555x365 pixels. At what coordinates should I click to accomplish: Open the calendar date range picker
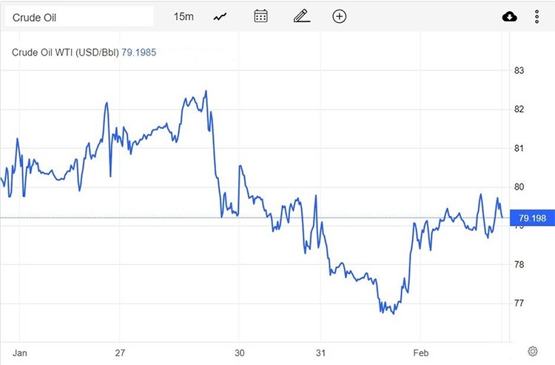point(260,16)
